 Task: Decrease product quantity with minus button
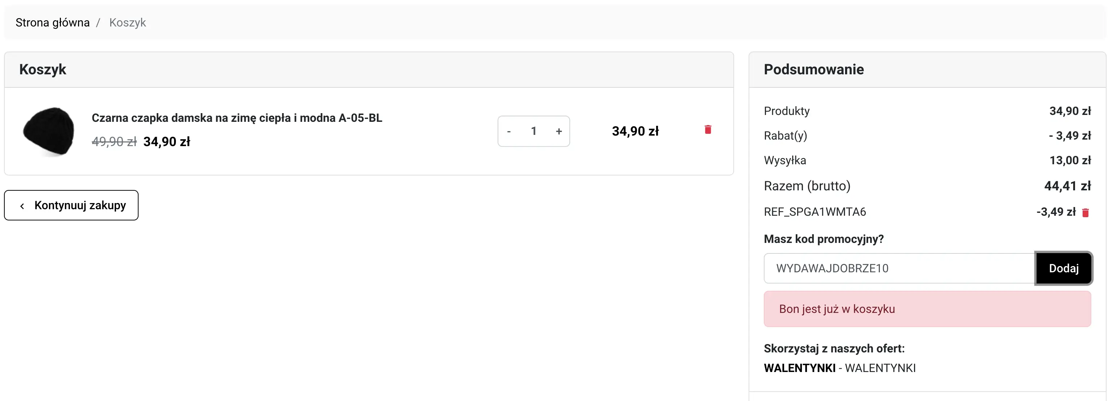click(508, 131)
